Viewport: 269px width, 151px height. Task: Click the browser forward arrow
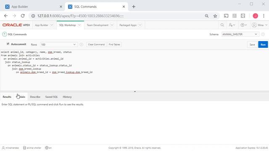[14, 16]
